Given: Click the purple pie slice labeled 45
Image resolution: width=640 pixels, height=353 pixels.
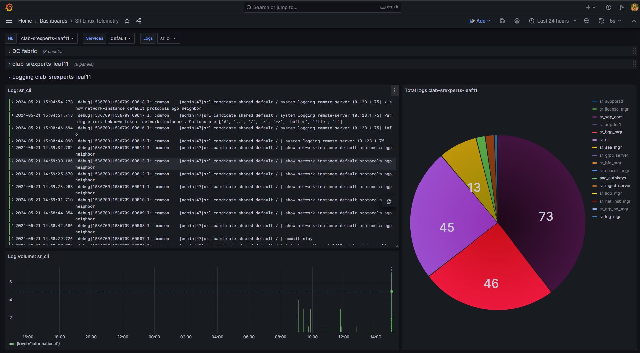Looking at the screenshot, I should coord(447,227).
